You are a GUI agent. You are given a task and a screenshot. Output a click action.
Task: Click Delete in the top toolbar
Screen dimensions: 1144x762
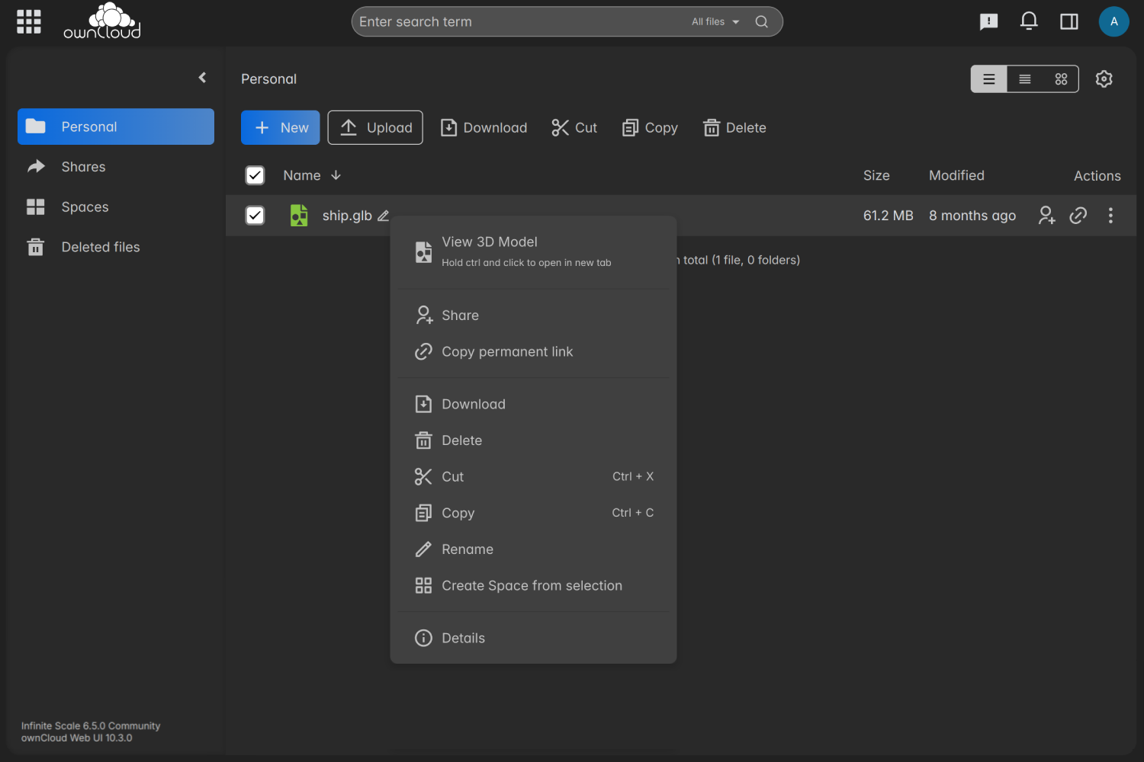click(x=734, y=127)
